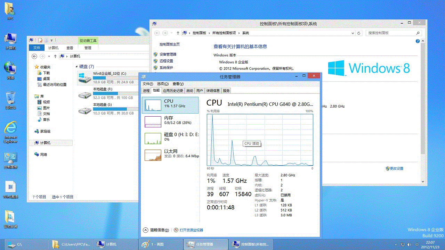Image resolution: width=445 pixels, height=250 pixels.
Task: Switch to 应用历史记录 tab
Action: pyautogui.click(x=173, y=91)
